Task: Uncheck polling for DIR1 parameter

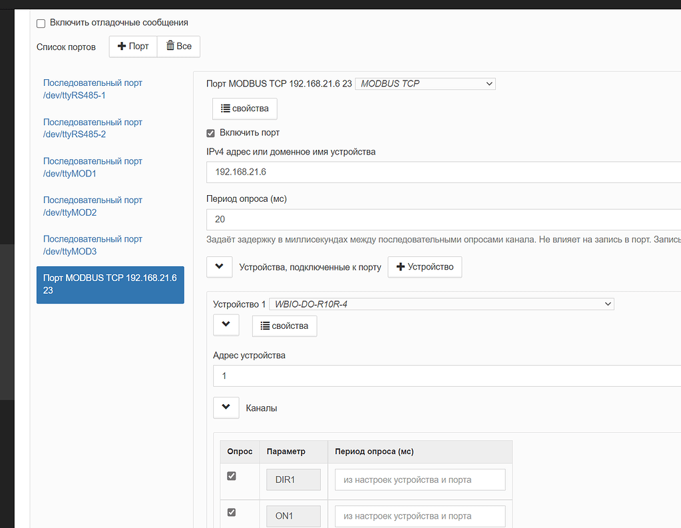Action: (x=232, y=475)
